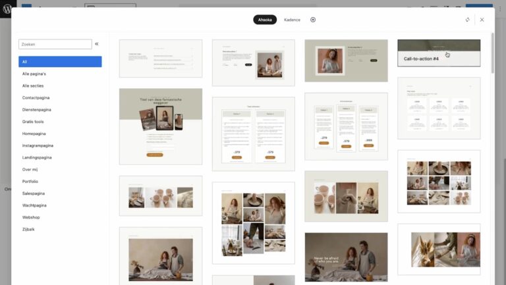Pick the 'Never be afraid' hero pattern
Image resolution: width=506 pixels, height=285 pixels.
pos(346,258)
